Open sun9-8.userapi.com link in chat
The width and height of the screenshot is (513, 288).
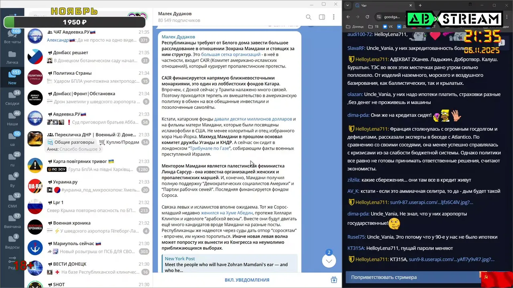pos(452,259)
